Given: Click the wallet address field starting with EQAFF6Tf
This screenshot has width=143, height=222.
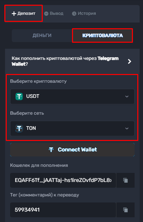Looking at the screenshot, I should [x=63, y=180].
